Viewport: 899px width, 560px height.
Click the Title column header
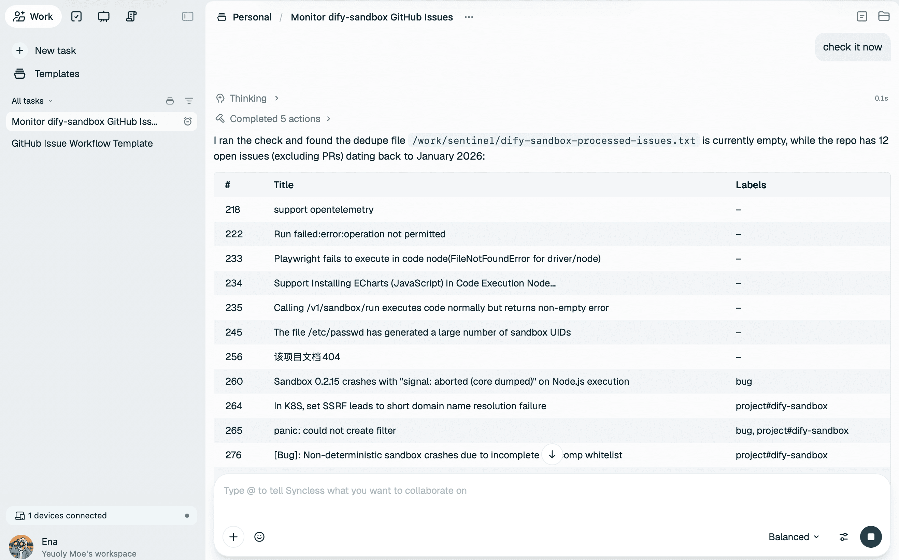[284, 185]
